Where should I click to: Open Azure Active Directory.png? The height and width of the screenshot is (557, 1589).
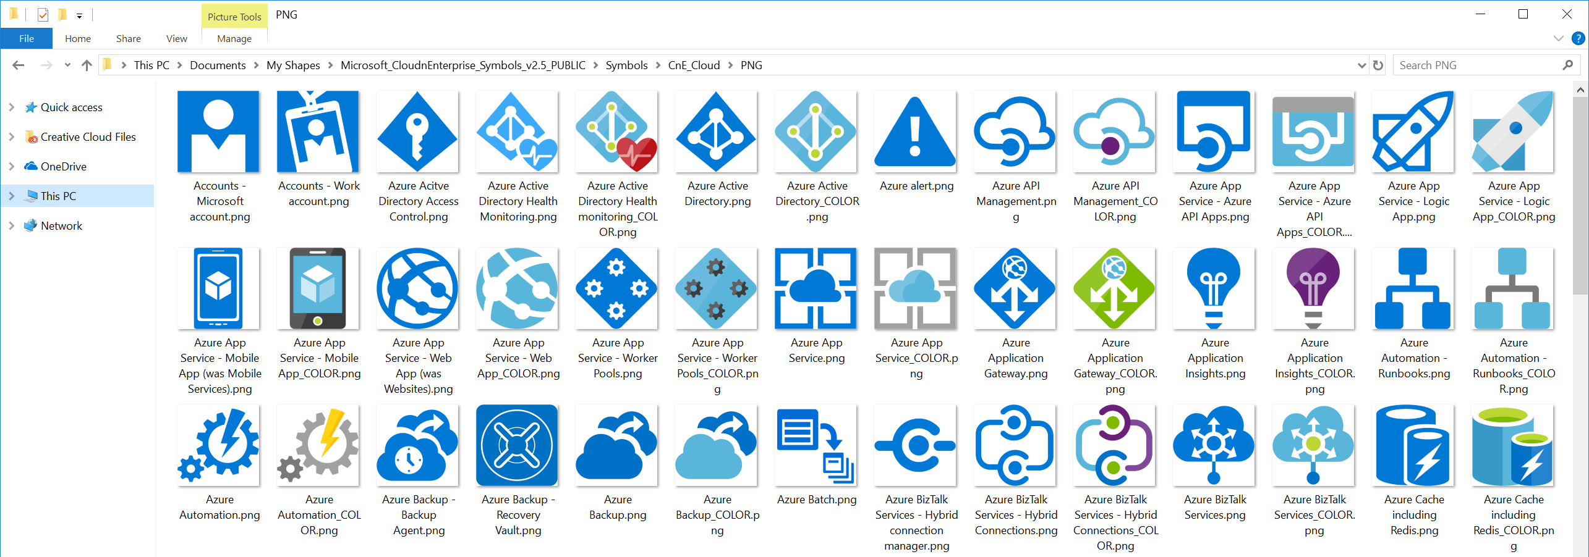coord(716,132)
